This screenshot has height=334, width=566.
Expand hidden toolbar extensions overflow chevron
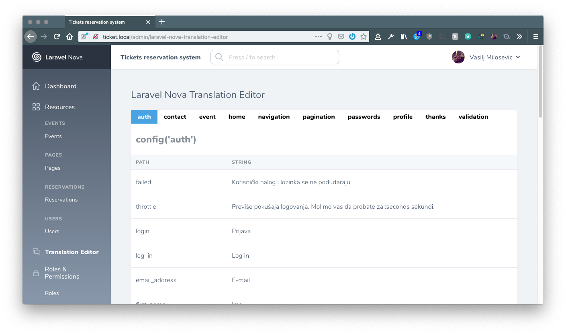pyautogui.click(x=519, y=37)
